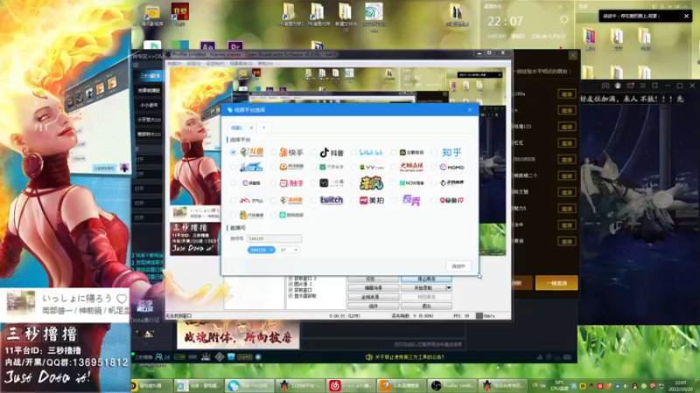Click the blue shop icon in 11 platform bar

tap(231, 356)
